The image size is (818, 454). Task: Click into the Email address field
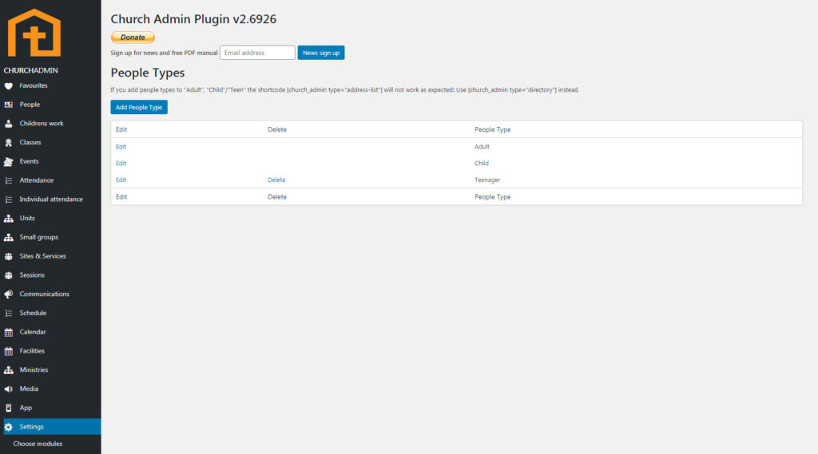coord(257,53)
